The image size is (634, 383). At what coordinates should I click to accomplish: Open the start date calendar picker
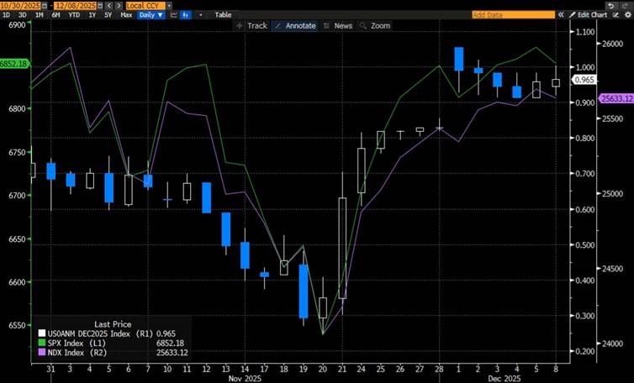(44, 6)
